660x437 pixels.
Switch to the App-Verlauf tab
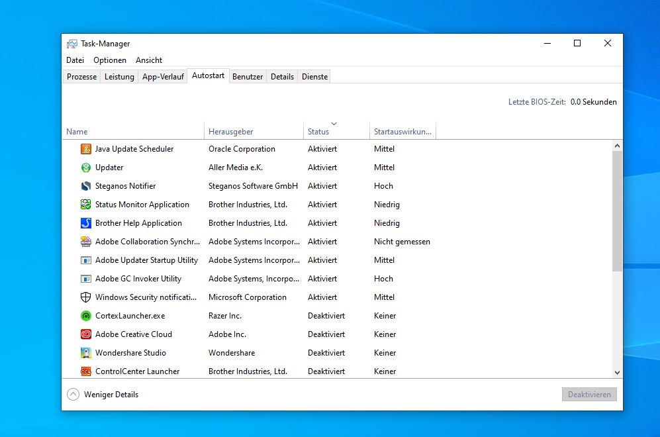(163, 77)
